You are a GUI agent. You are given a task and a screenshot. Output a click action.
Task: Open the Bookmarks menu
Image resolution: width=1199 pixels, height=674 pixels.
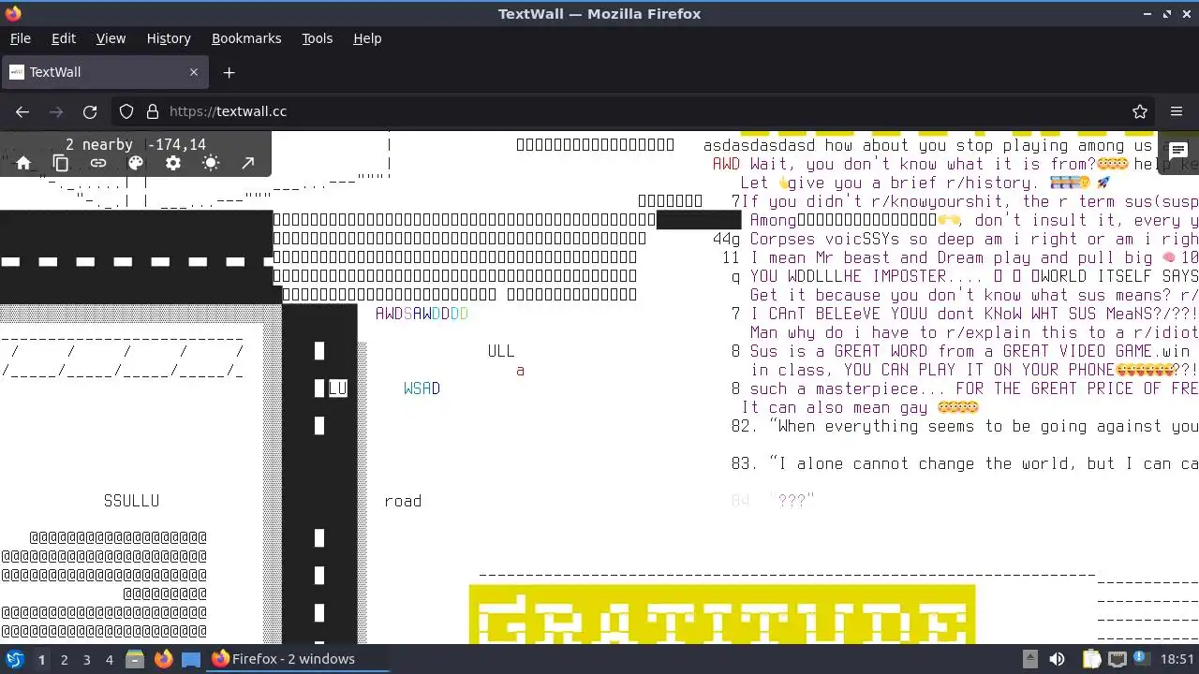pyautogui.click(x=246, y=38)
